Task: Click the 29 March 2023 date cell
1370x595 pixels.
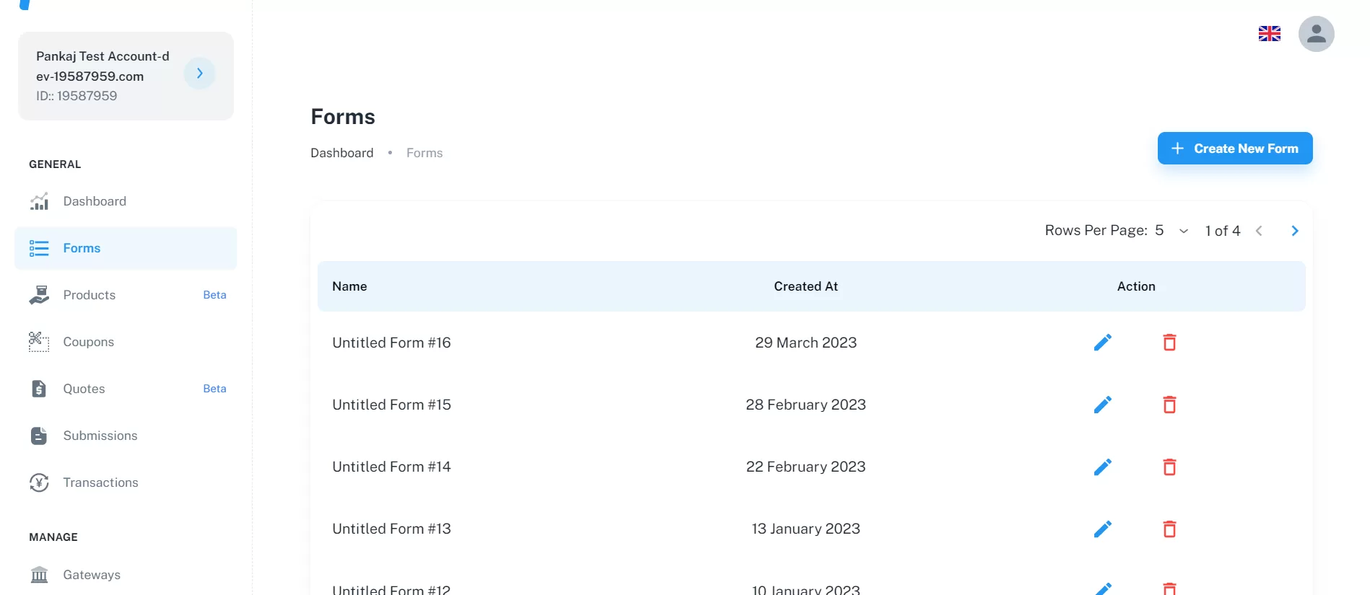Action: [806, 343]
